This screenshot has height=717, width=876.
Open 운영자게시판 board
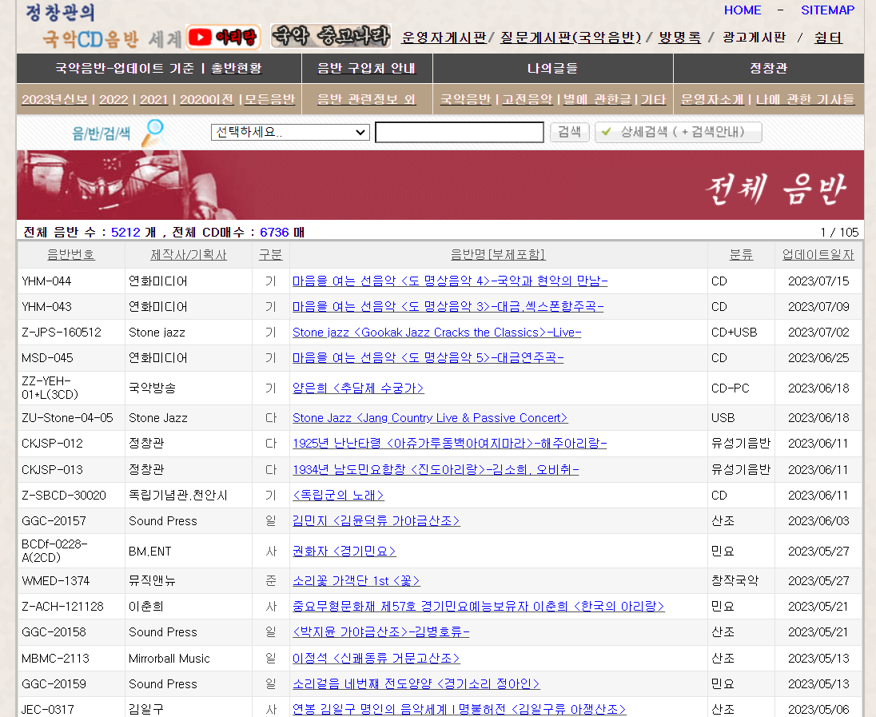pyautogui.click(x=443, y=38)
